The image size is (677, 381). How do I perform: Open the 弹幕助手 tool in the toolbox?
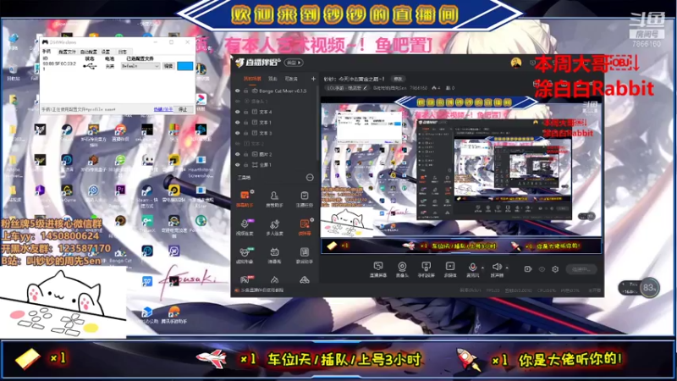(245, 198)
